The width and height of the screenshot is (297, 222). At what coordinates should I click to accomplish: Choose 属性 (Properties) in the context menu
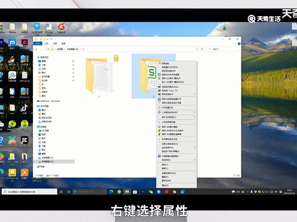[x=177, y=185]
